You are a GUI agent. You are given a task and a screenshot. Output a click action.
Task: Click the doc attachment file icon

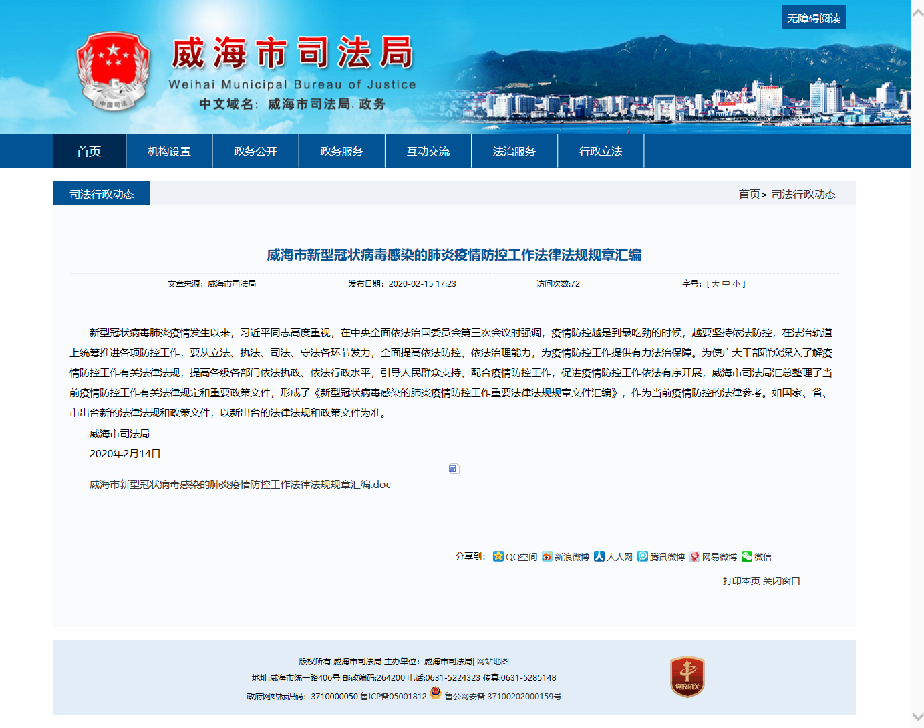(x=454, y=469)
